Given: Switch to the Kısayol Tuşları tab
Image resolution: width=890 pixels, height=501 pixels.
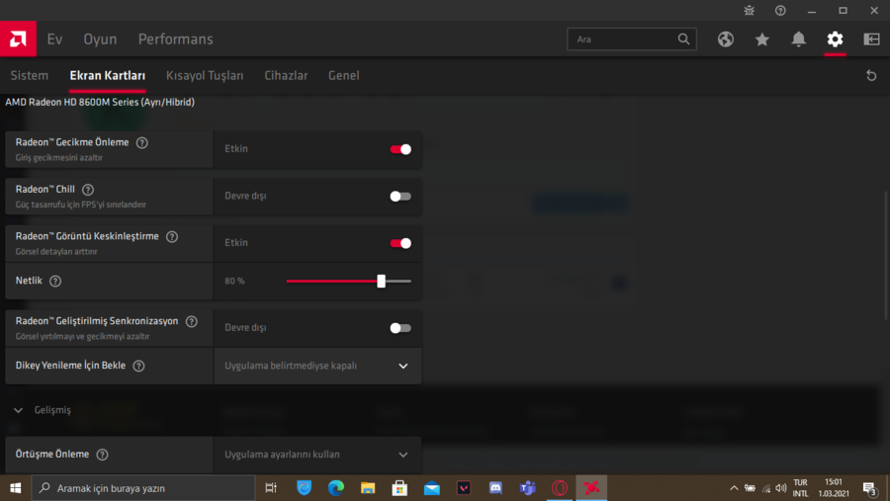Looking at the screenshot, I should point(205,76).
